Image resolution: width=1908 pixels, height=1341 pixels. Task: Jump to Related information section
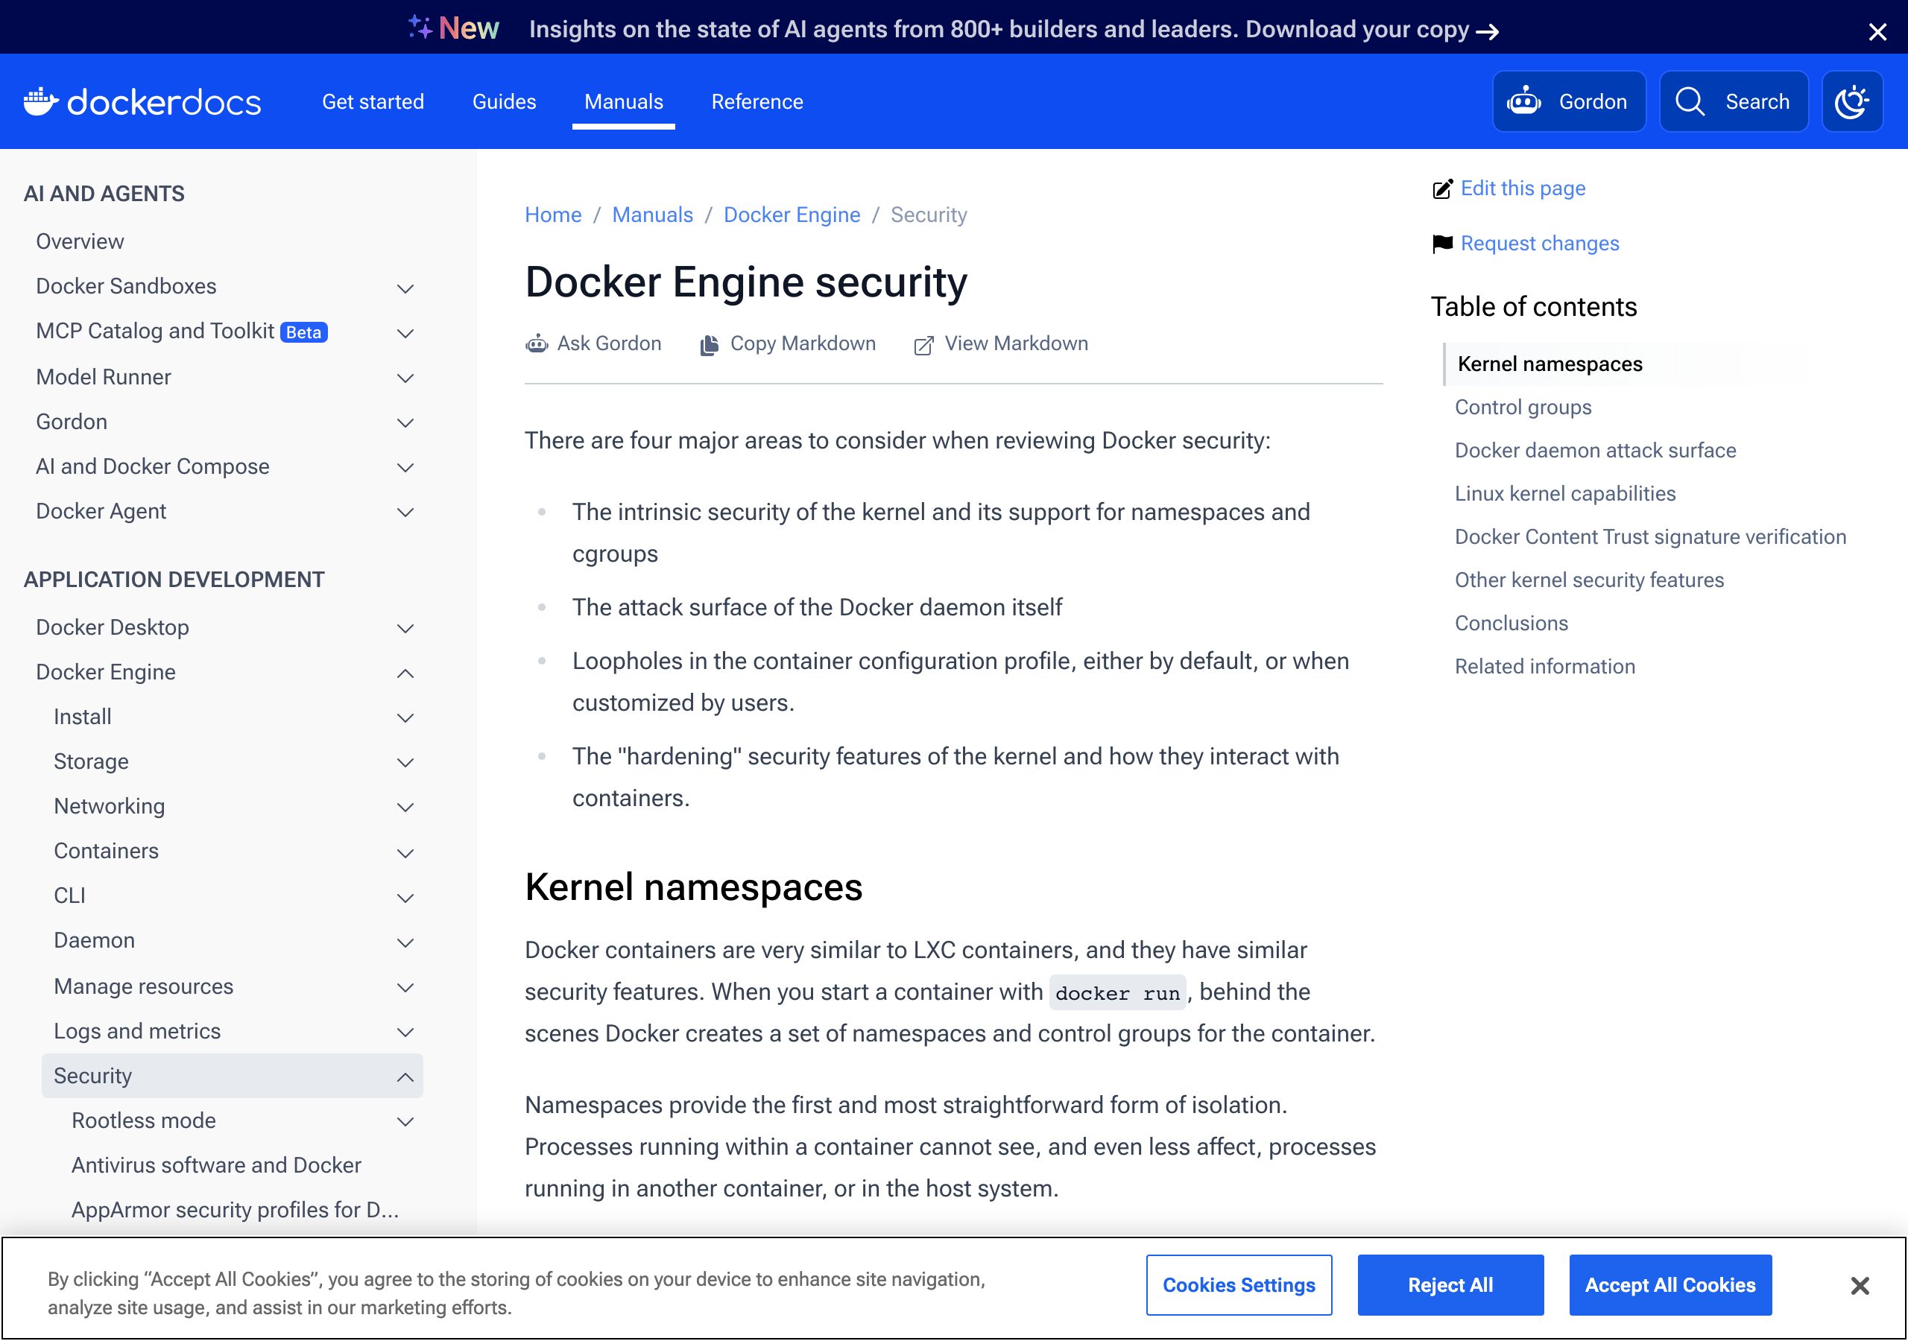point(1544,666)
